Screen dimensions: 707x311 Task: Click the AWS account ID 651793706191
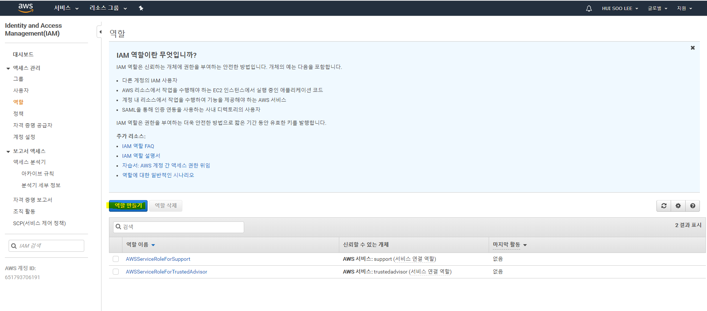tap(22, 277)
